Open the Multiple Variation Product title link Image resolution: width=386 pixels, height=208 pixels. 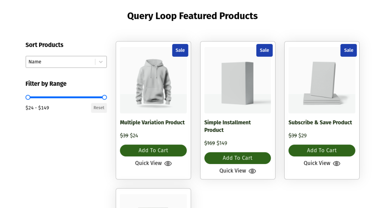tap(152, 123)
